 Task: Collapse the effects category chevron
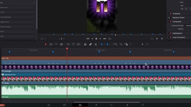point(34,3)
